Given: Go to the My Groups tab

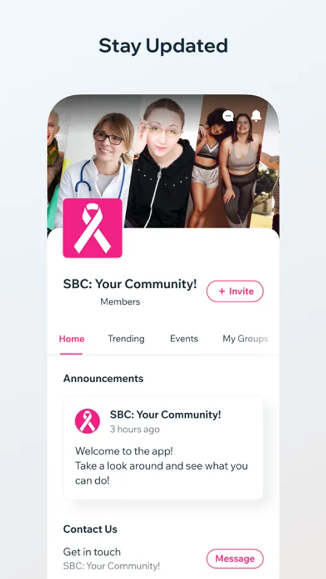Looking at the screenshot, I should point(245,338).
